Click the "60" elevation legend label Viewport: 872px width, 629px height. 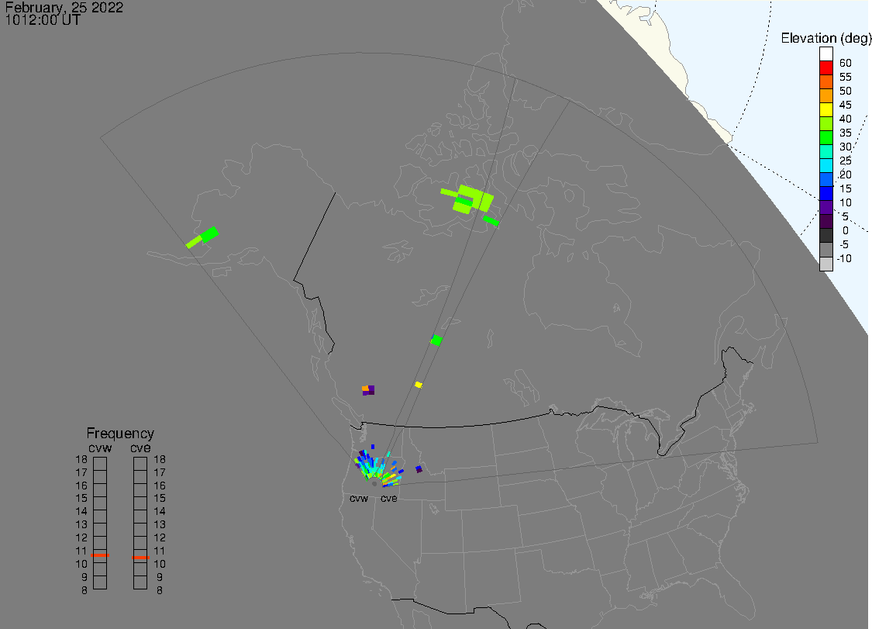[x=846, y=63]
